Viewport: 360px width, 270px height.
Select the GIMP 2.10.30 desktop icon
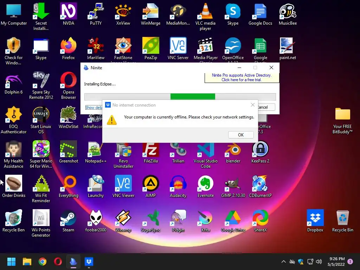click(x=233, y=186)
